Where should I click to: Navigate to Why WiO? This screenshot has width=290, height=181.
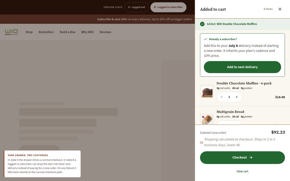pyautogui.click(x=87, y=32)
